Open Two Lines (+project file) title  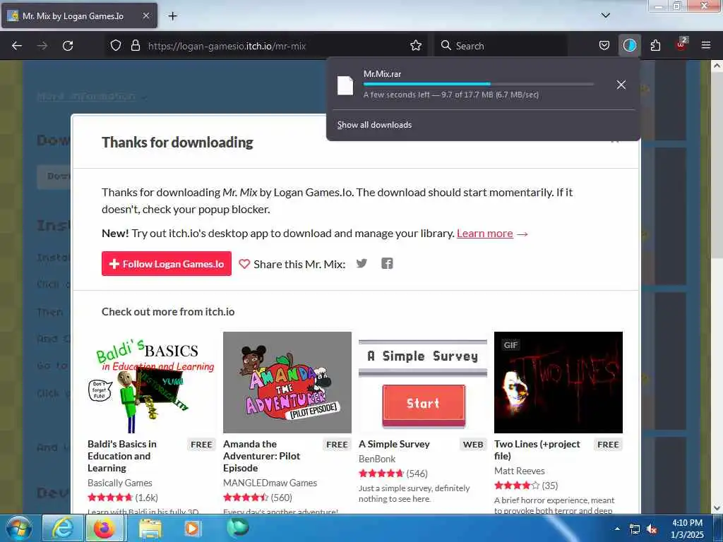(x=537, y=450)
